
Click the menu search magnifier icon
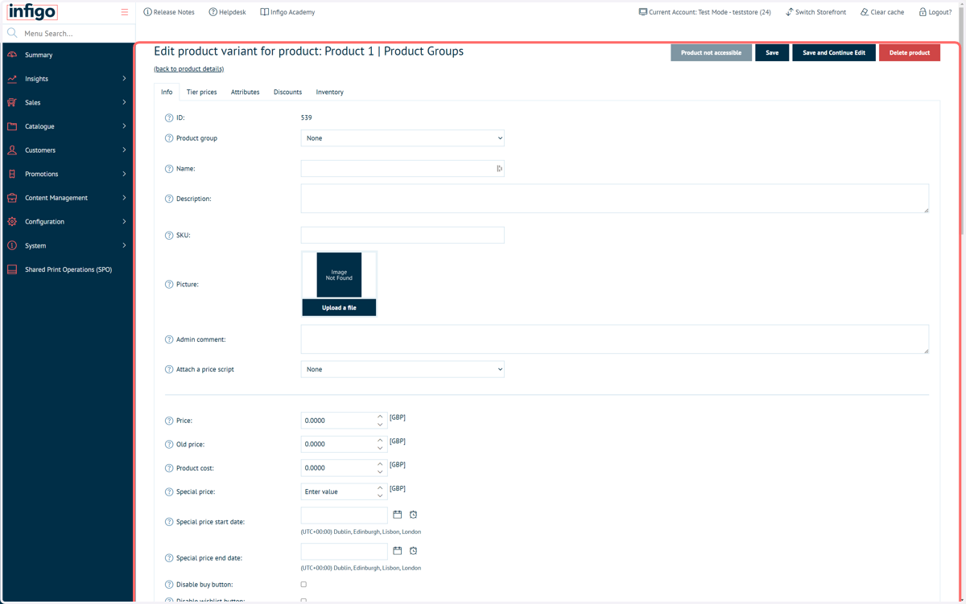tap(12, 33)
